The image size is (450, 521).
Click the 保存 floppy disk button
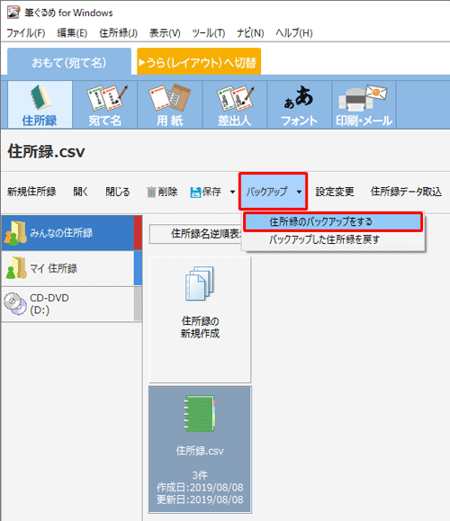[206, 192]
